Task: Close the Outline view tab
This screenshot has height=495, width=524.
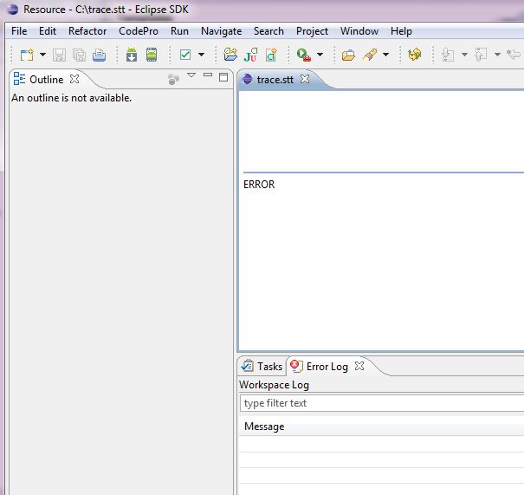Action: click(x=74, y=79)
